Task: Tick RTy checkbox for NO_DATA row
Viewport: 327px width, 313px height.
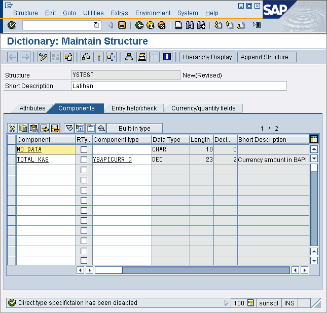Action: pyautogui.click(x=84, y=149)
